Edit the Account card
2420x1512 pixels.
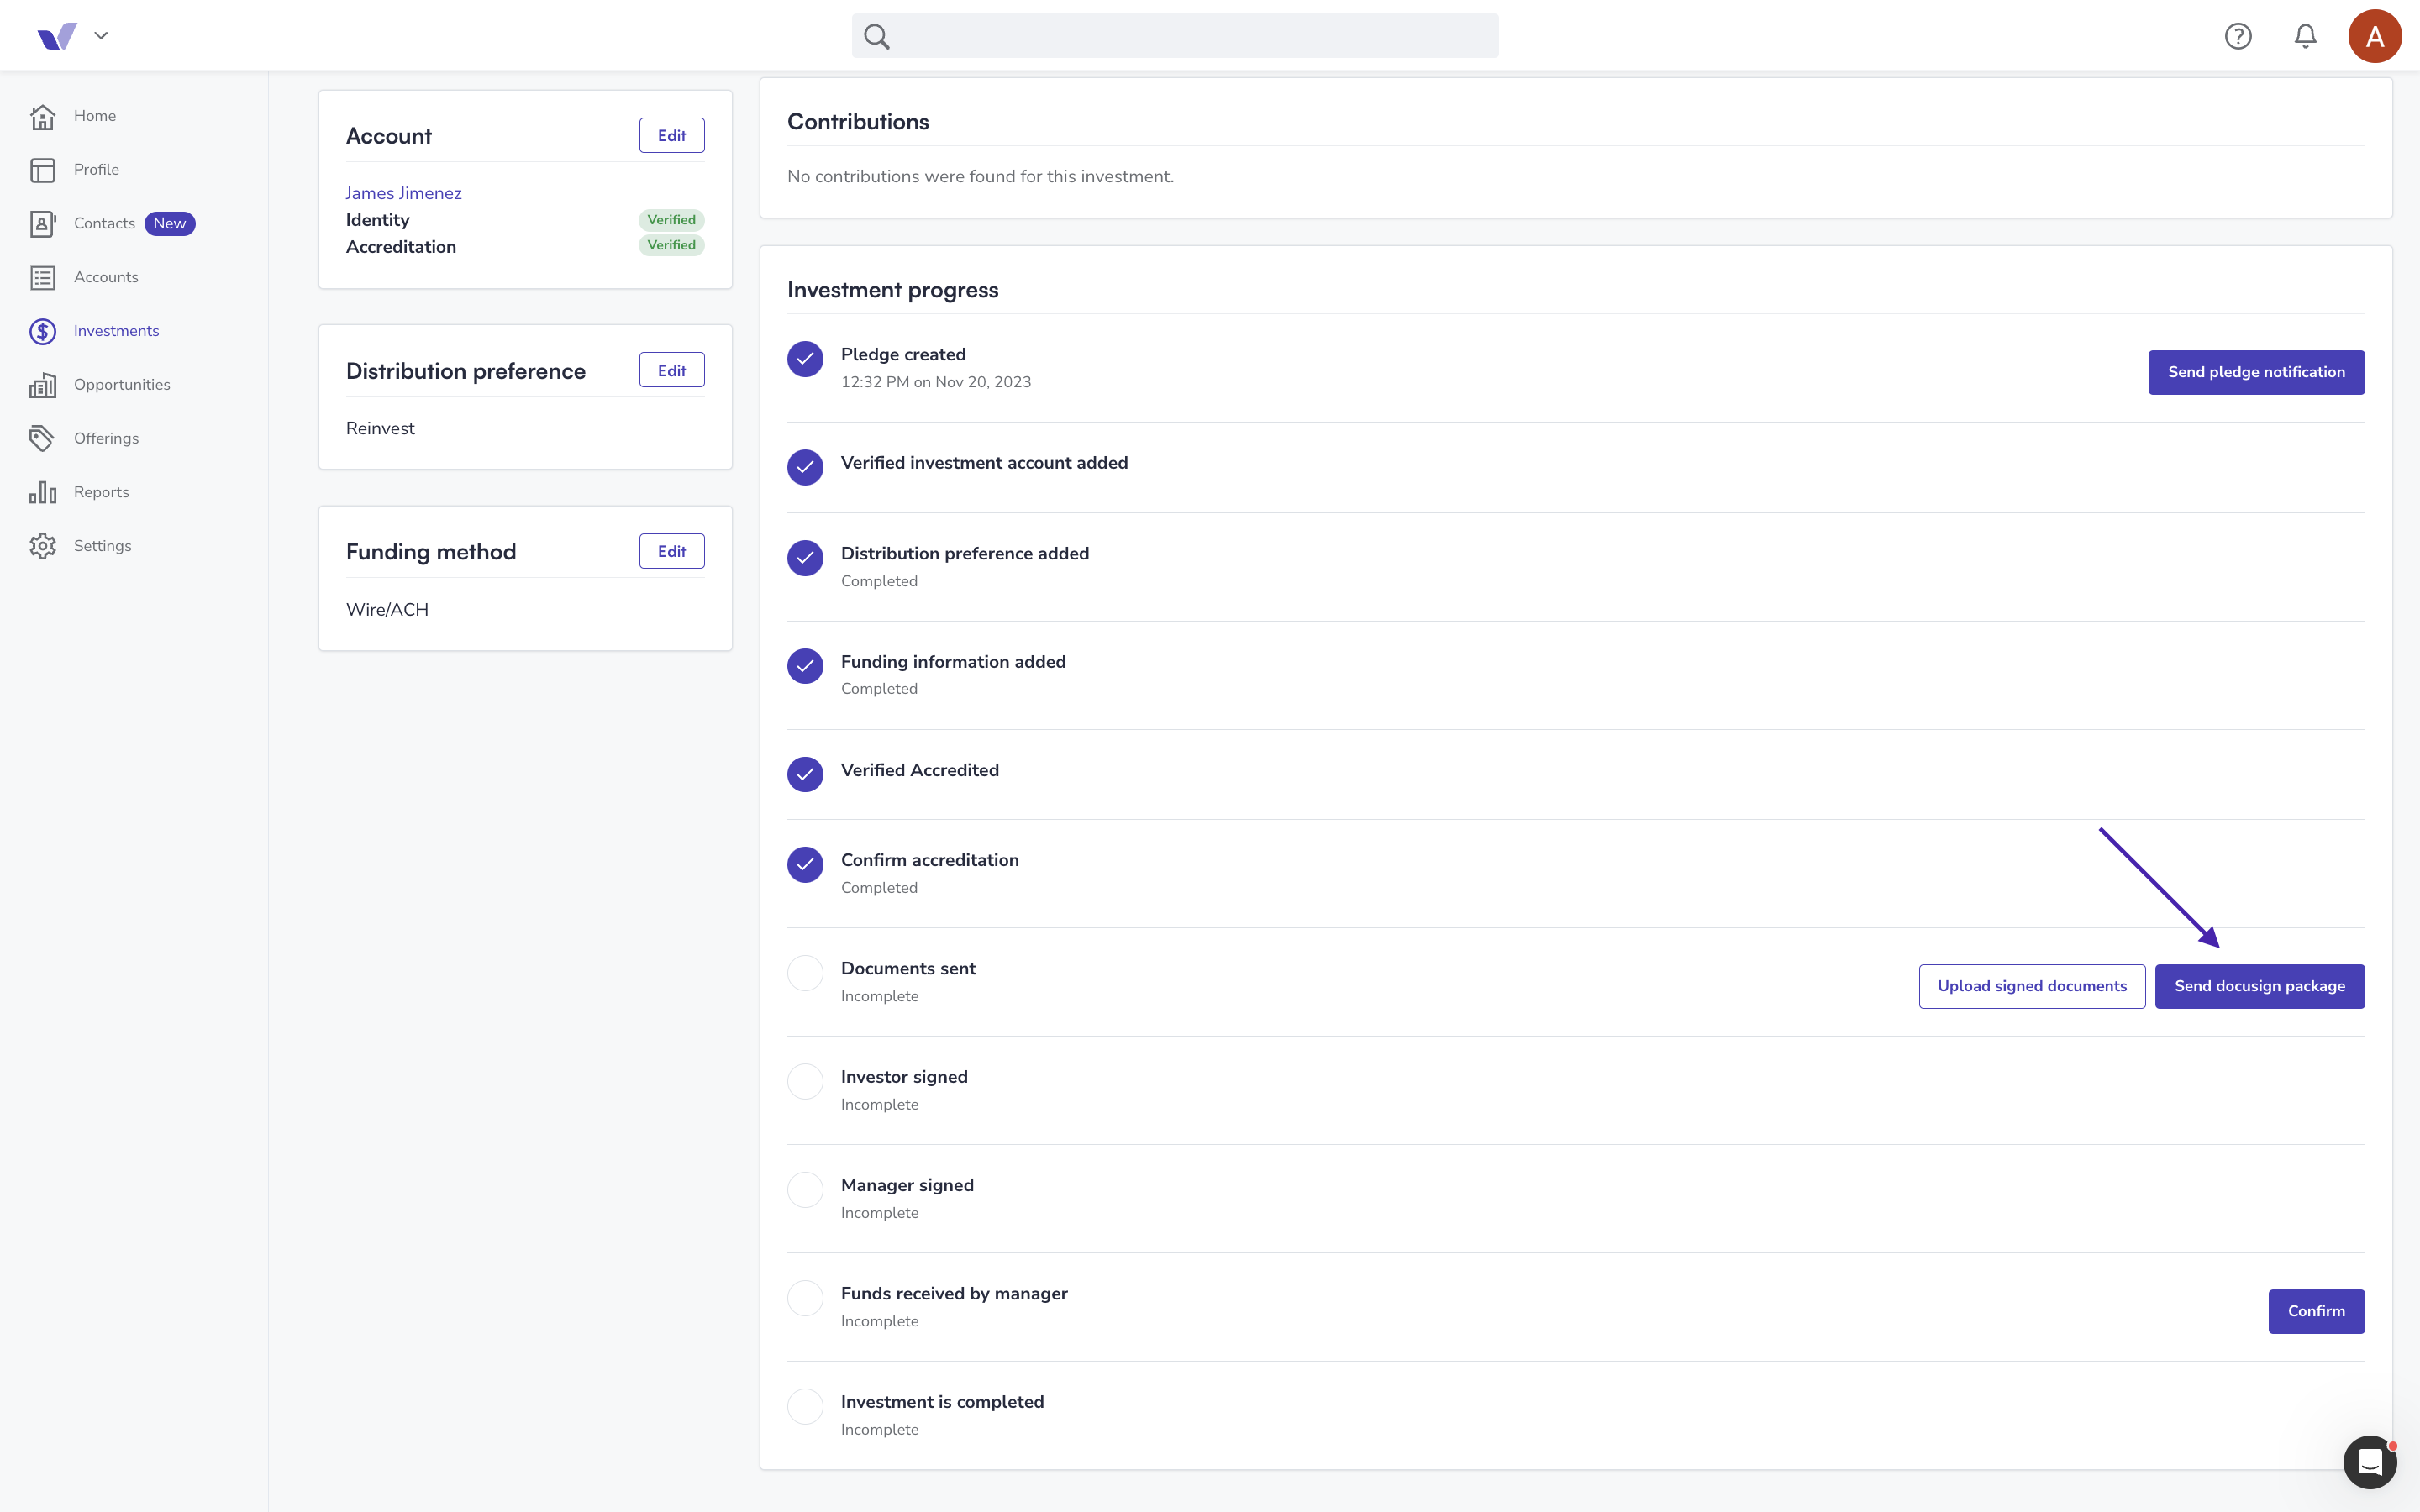[x=671, y=136]
